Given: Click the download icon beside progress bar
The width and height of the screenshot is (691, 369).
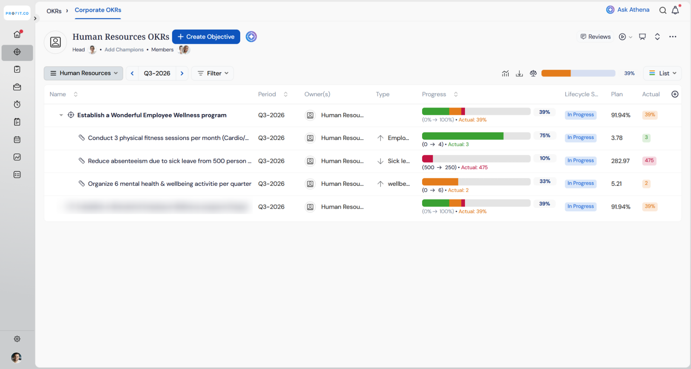Looking at the screenshot, I should pos(519,73).
